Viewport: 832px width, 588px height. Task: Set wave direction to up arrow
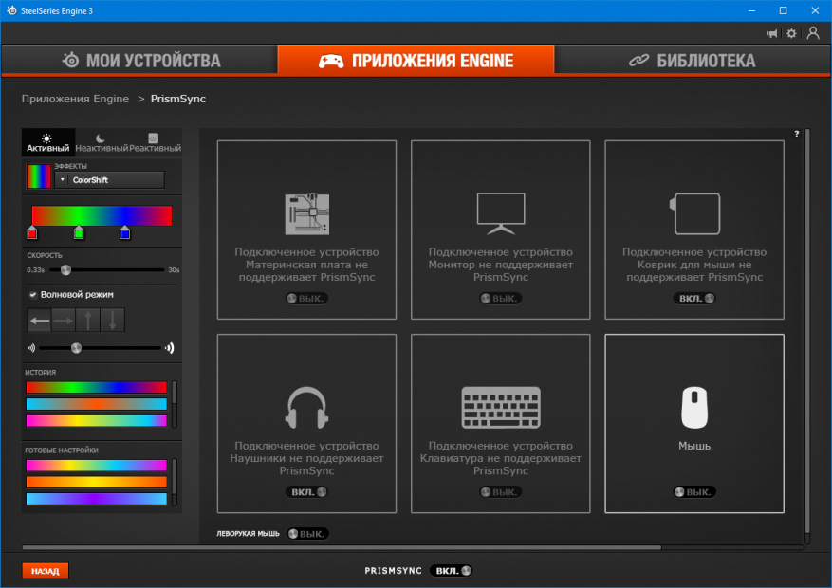coord(88,321)
